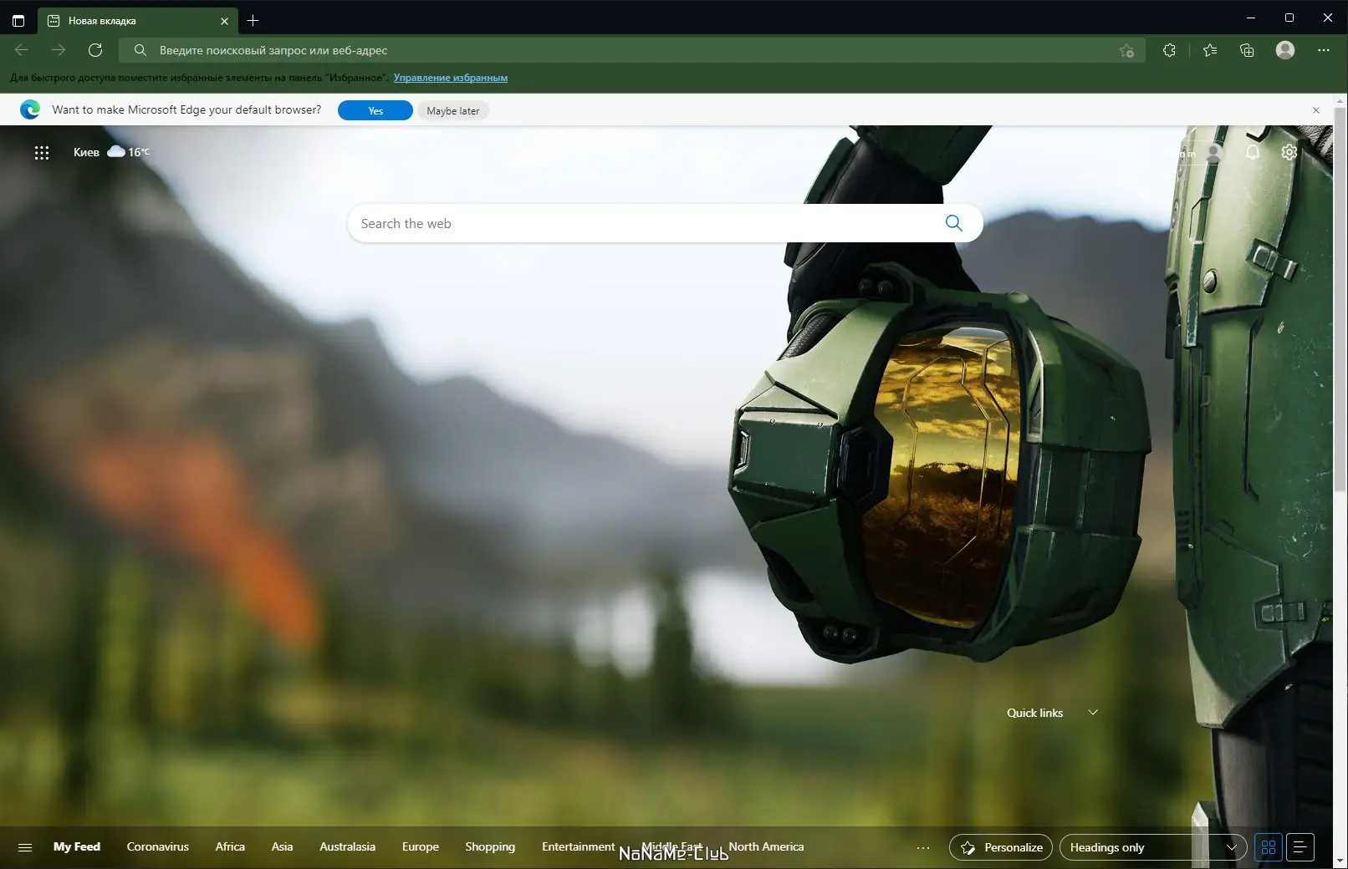Open the Extensions puzzle icon
Screen dimensions: 1348x869
pyautogui.click(x=1169, y=50)
